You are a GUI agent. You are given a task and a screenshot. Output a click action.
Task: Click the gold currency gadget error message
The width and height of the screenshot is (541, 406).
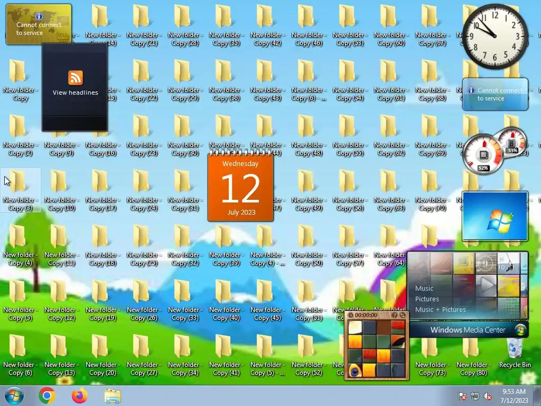pyautogui.click(x=39, y=29)
